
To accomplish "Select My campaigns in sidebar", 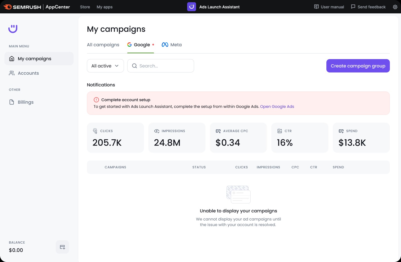I will coord(39,59).
